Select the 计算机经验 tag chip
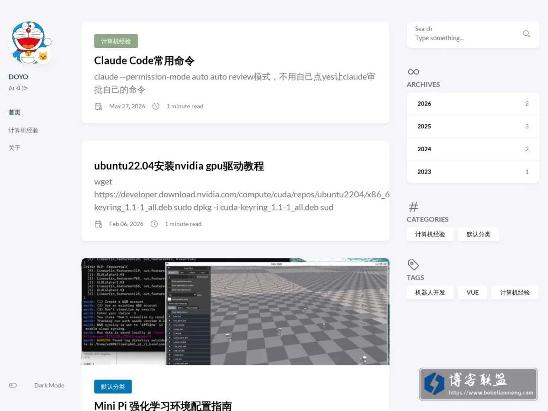The image size is (548, 411). 515,293
